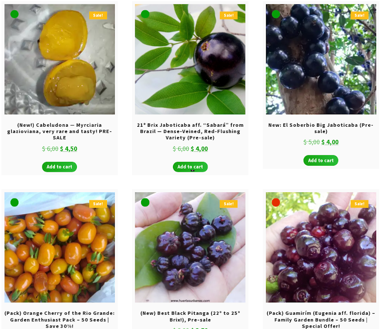Click green stock dot on Sabará Jaboticaba image

tap(145, 14)
